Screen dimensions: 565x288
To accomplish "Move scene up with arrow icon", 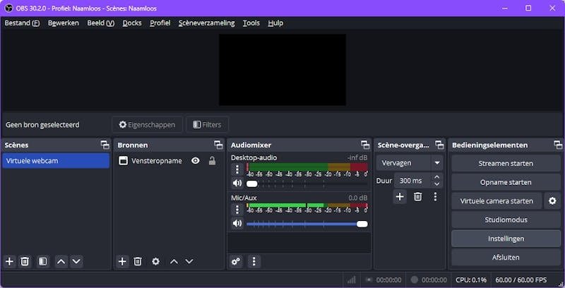I will [x=61, y=261].
